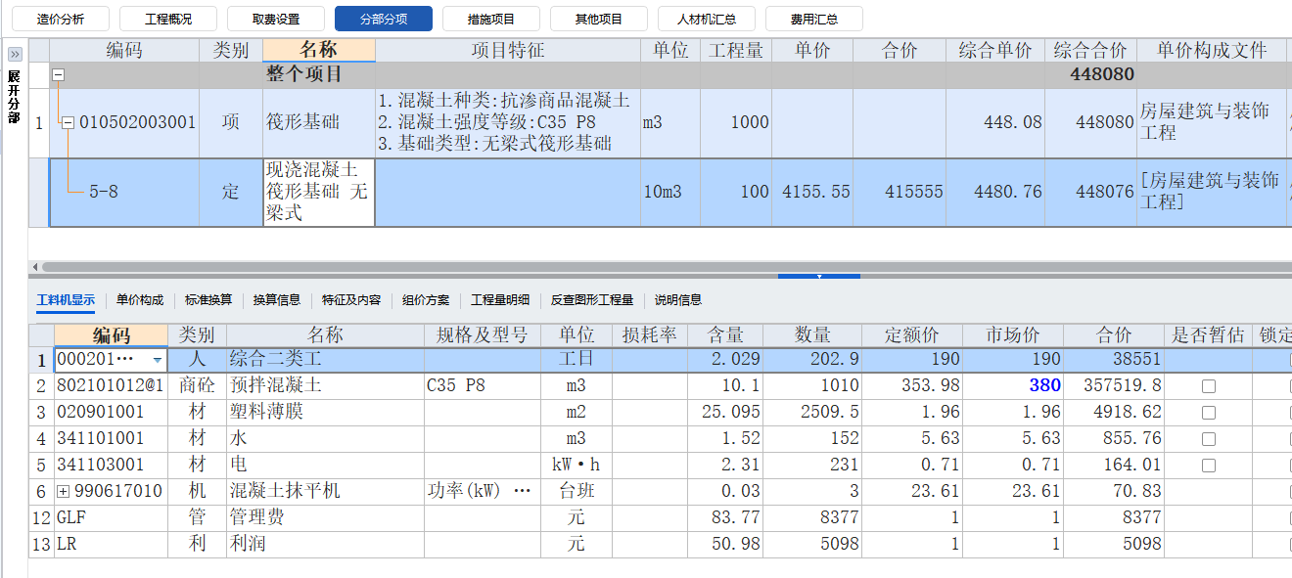Open the 取费设置 page

tap(276, 18)
